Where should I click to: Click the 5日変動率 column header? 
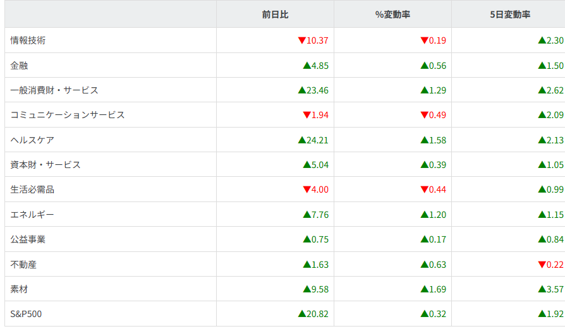[x=509, y=14]
